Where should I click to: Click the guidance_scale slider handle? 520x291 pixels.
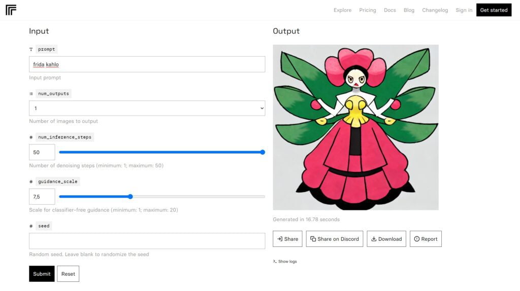pos(131,197)
